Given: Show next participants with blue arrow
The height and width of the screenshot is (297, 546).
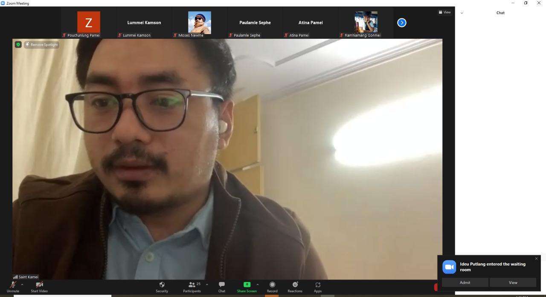Looking at the screenshot, I should tap(401, 23).
